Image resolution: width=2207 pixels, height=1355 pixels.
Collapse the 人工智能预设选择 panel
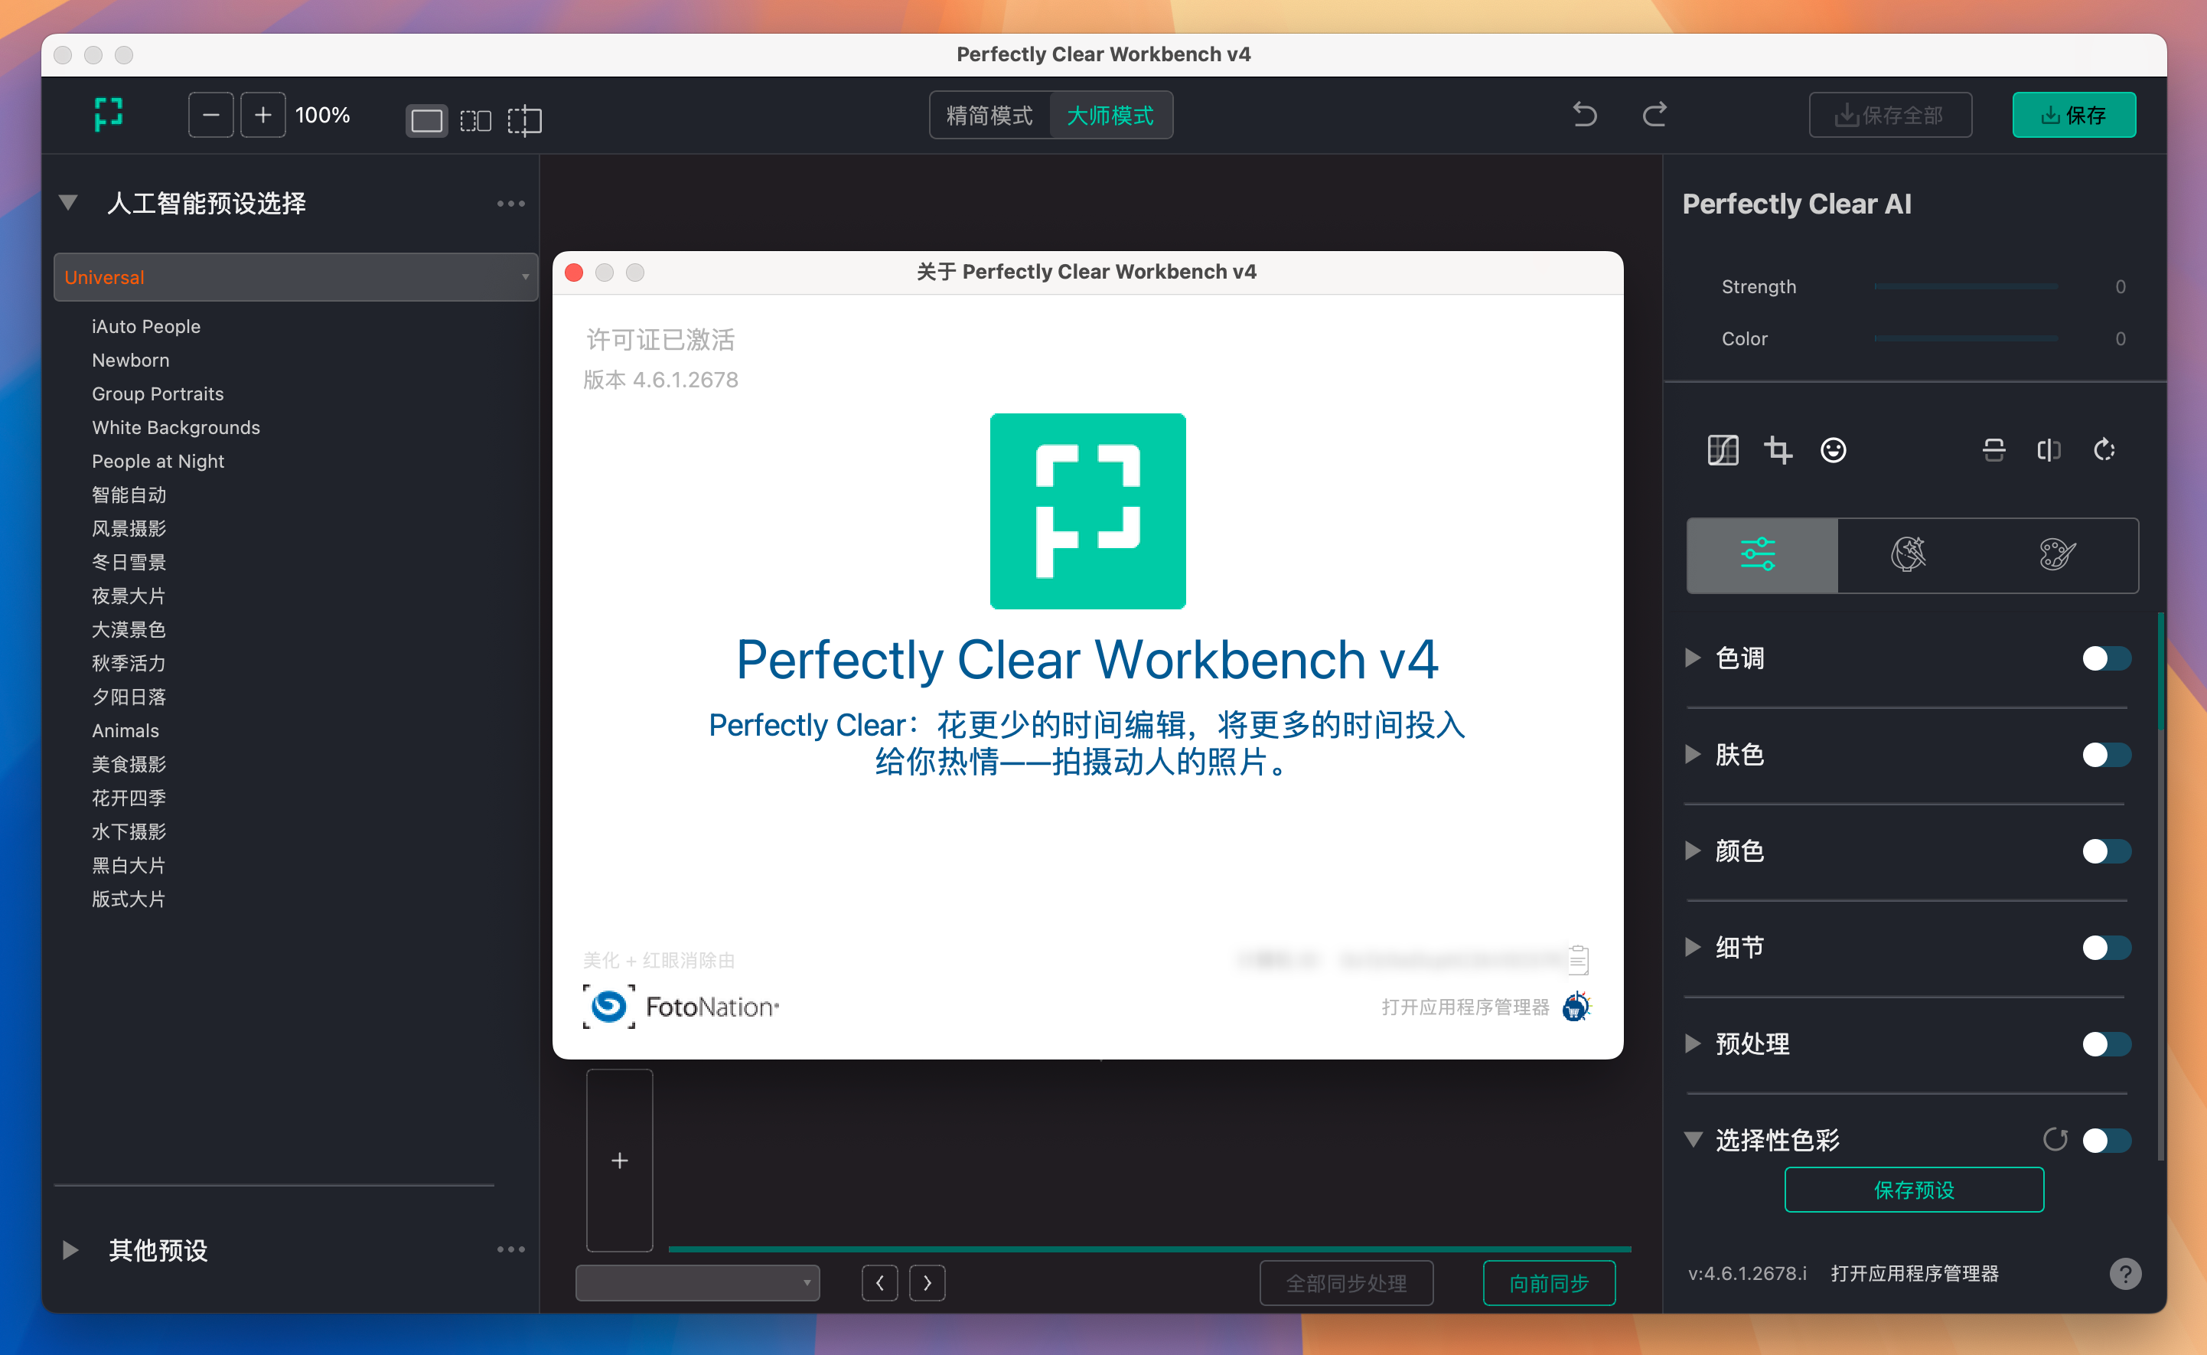pyautogui.click(x=68, y=203)
